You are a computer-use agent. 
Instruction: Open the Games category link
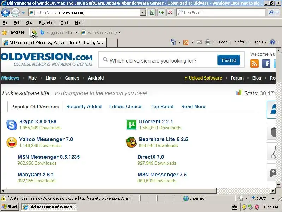72,78
